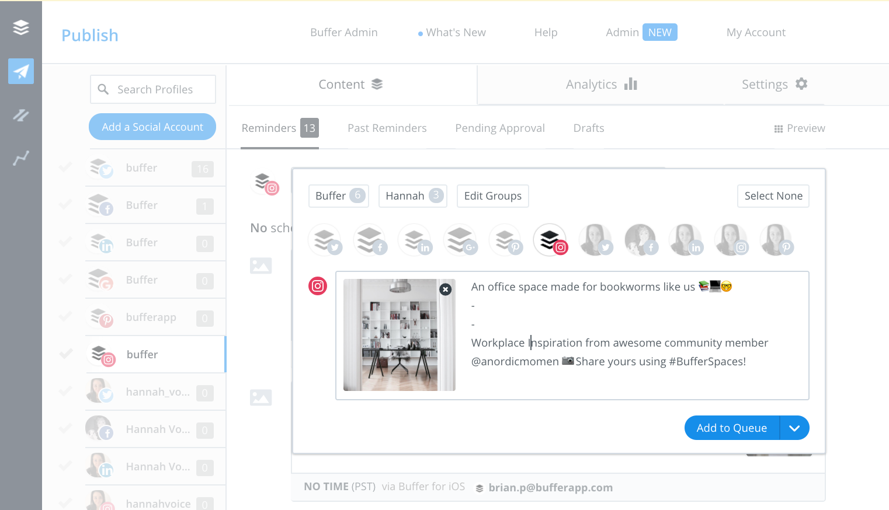Click the checkmark beside buffer Twitter profile

65,167
